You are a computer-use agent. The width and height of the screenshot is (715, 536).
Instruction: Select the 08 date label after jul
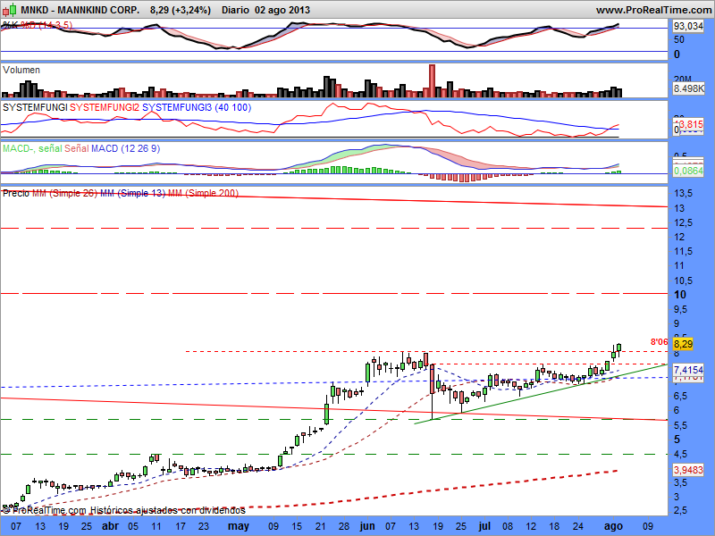pos(508,526)
